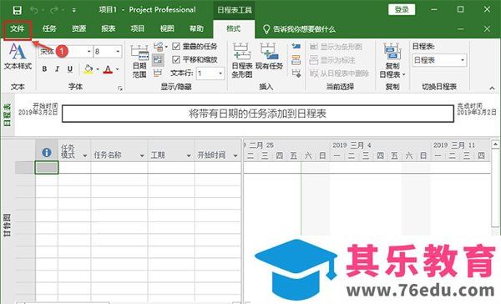Toggle Bold formatting
Screen dimensions: 501x304
[44, 69]
